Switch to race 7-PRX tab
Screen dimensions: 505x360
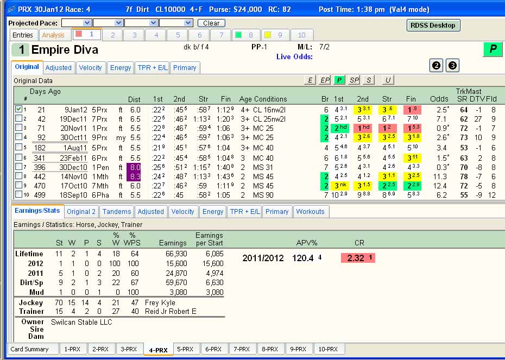point(242,349)
